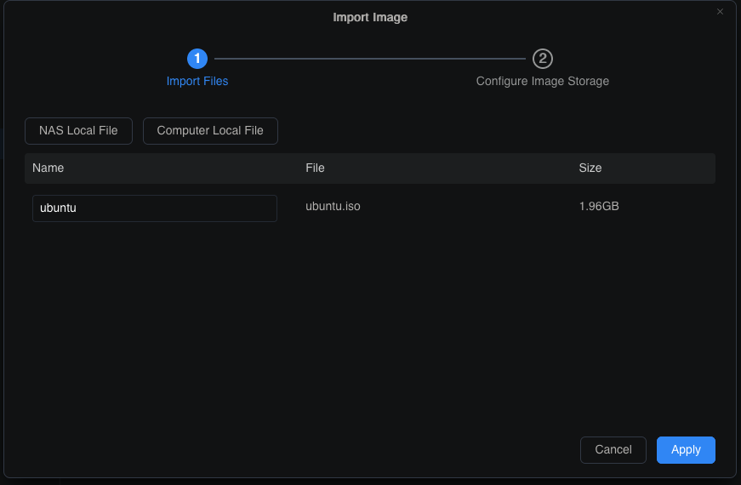Select the Import Files step label
Image resolution: width=741 pixels, height=485 pixels.
click(x=197, y=82)
